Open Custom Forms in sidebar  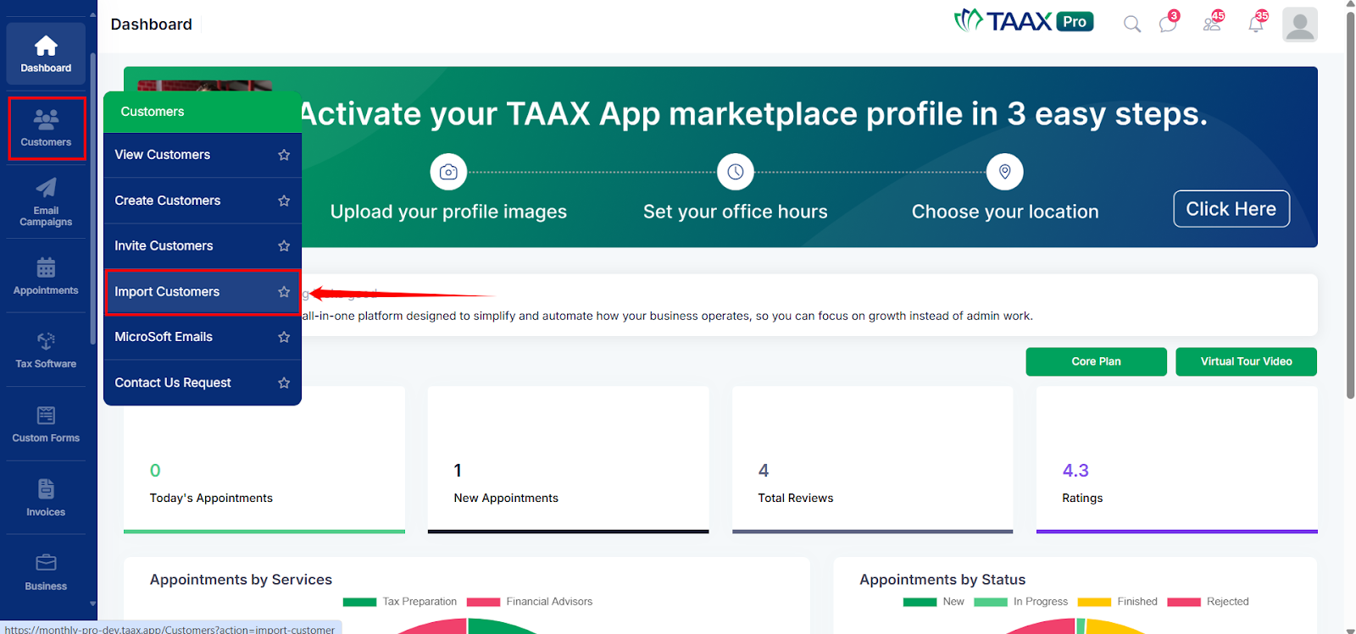[x=46, y=424]
